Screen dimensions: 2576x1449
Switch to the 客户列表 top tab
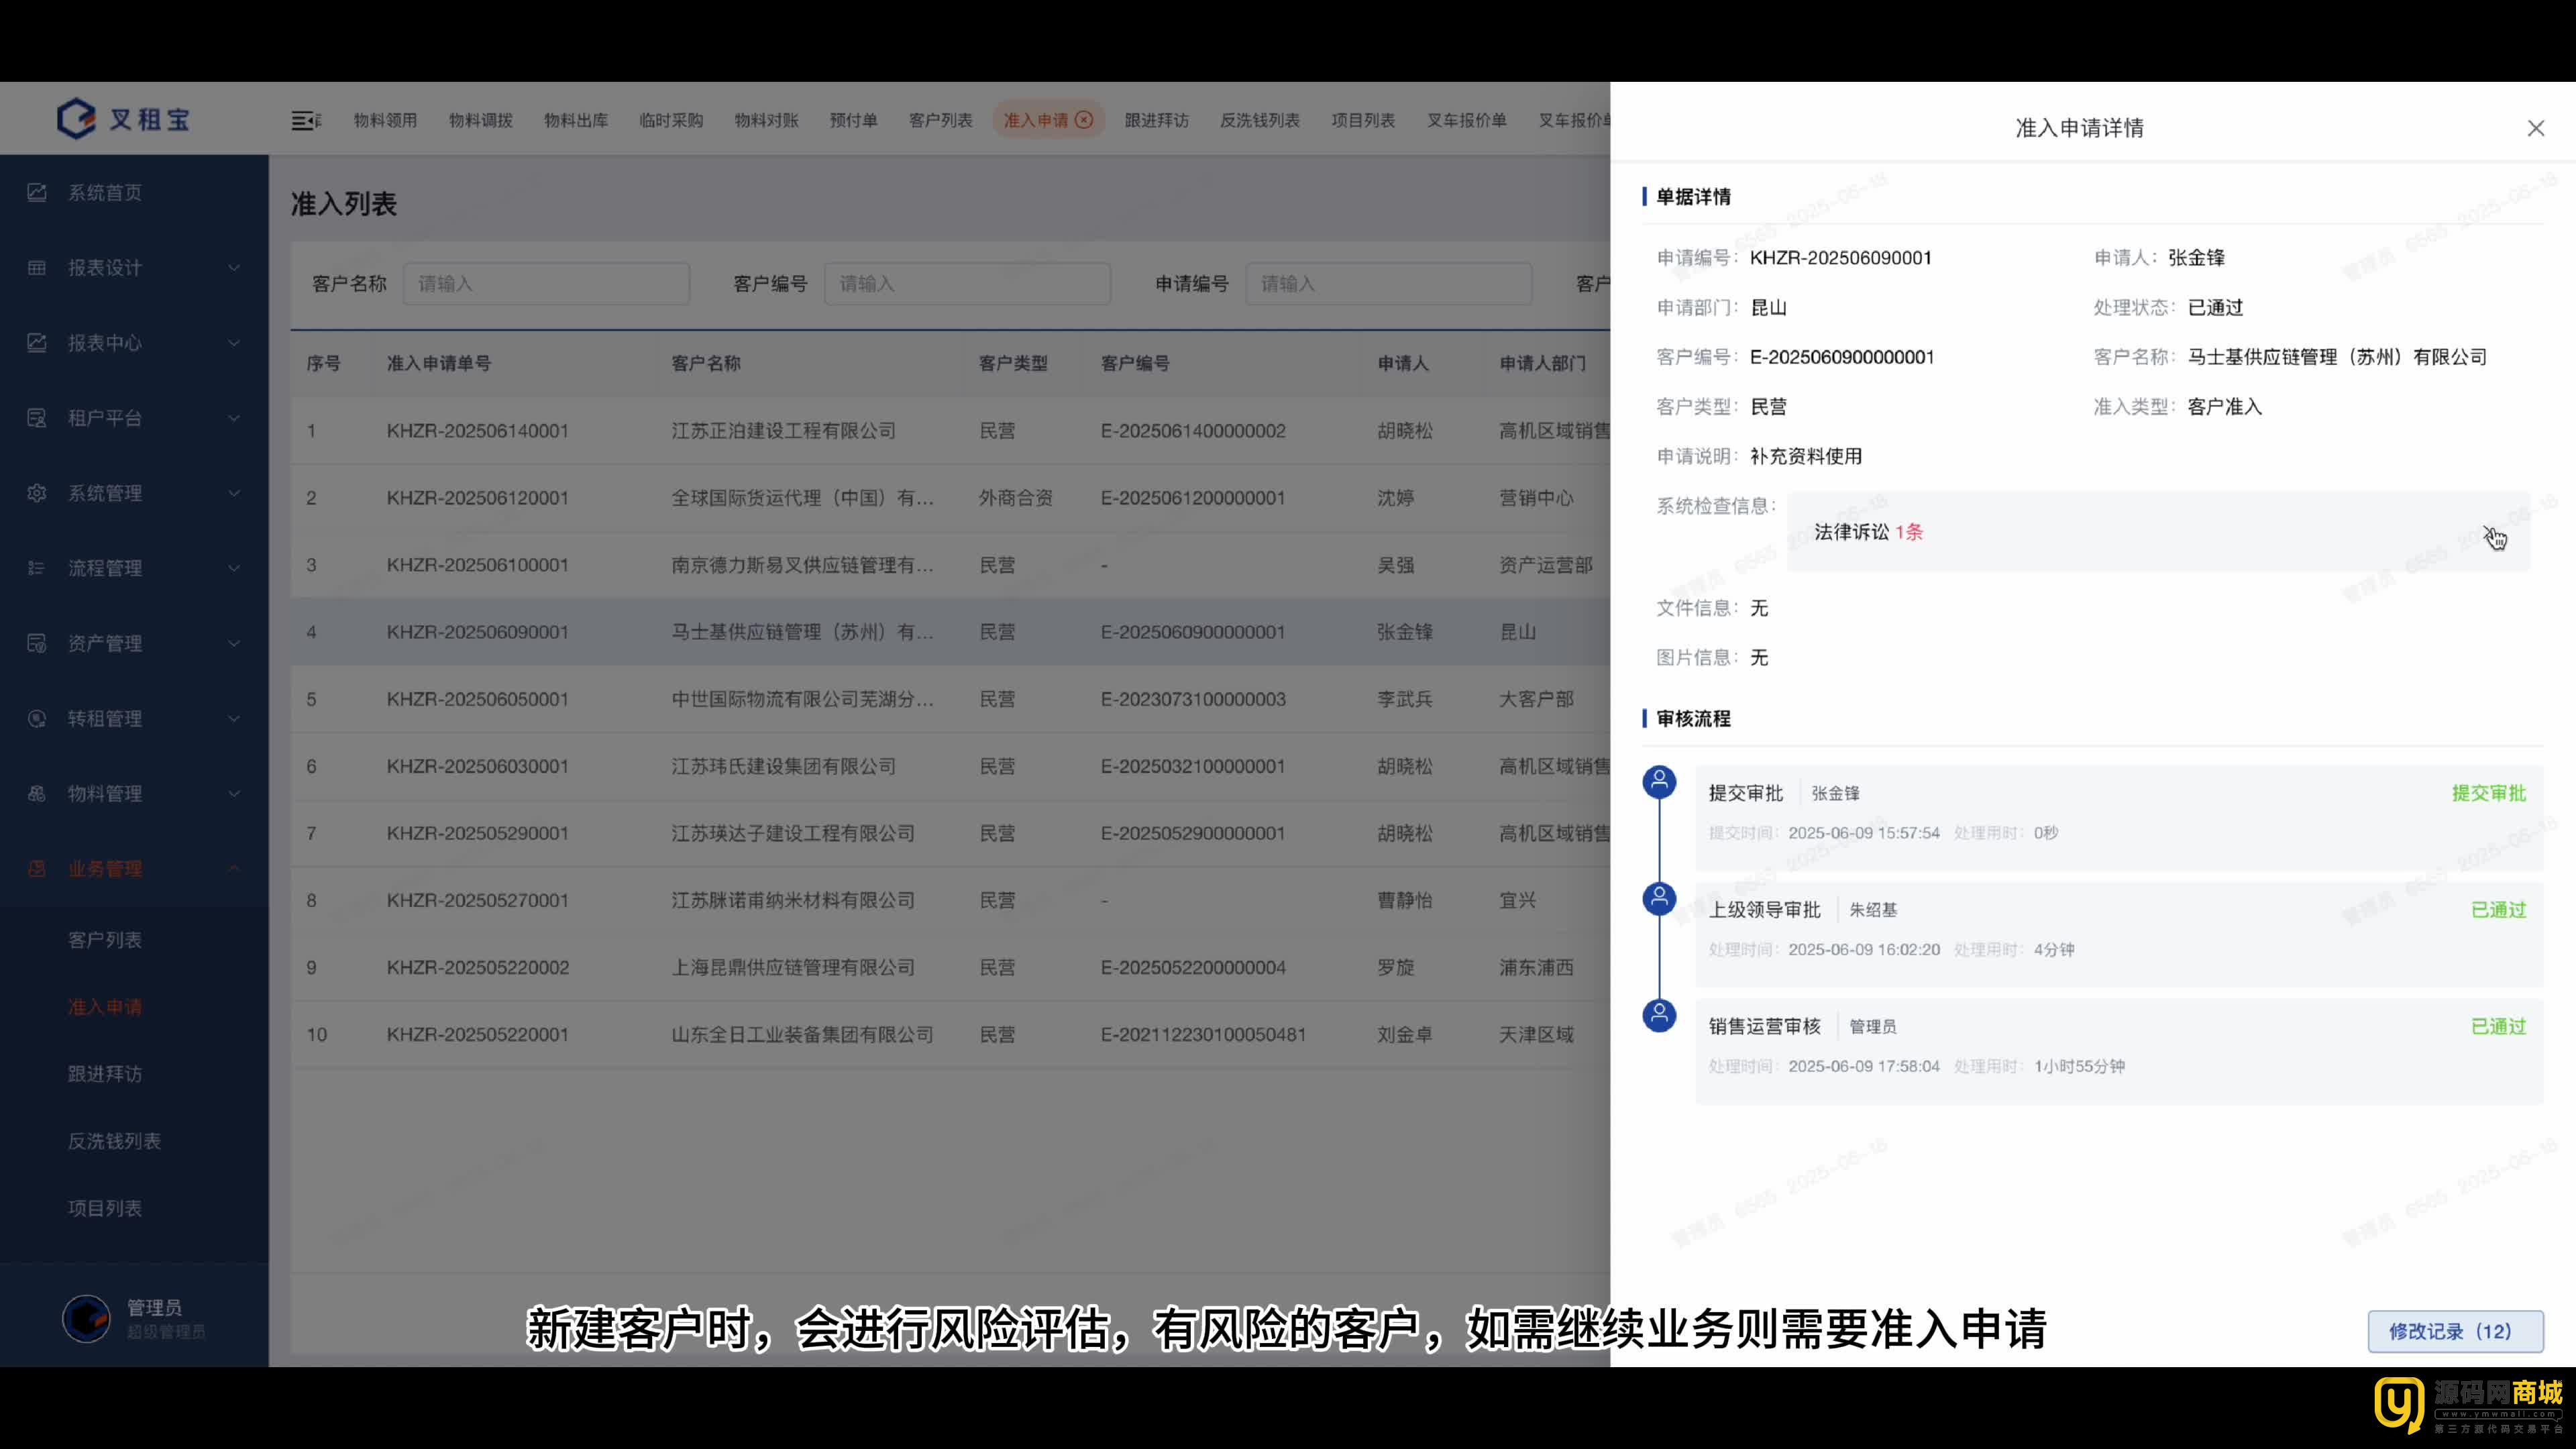(x=940, y=120)
